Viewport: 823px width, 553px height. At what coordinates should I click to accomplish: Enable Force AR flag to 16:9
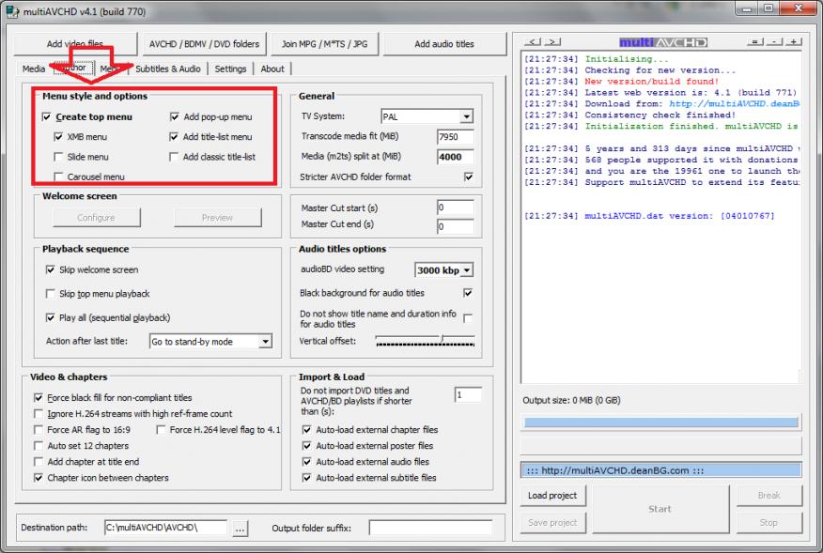tap(39, 430)
